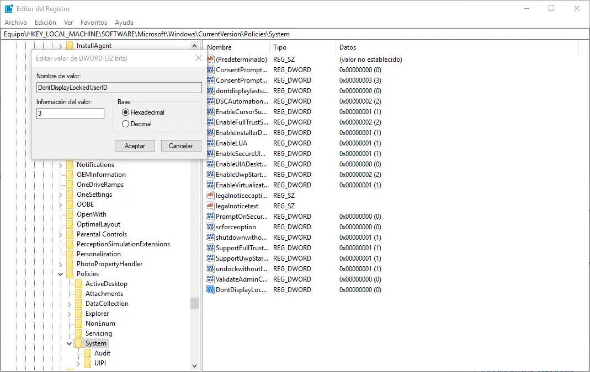Click the DWORD icon beside shutdownwitho...

[x=210, y=238]
